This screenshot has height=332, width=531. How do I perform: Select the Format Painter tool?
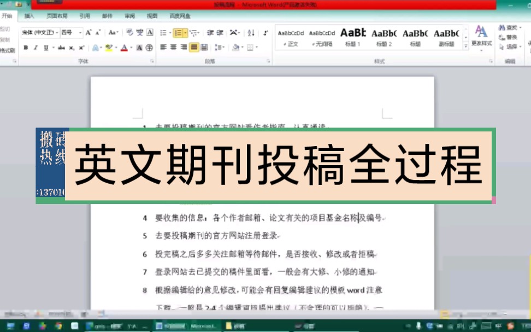pos(7,51)
